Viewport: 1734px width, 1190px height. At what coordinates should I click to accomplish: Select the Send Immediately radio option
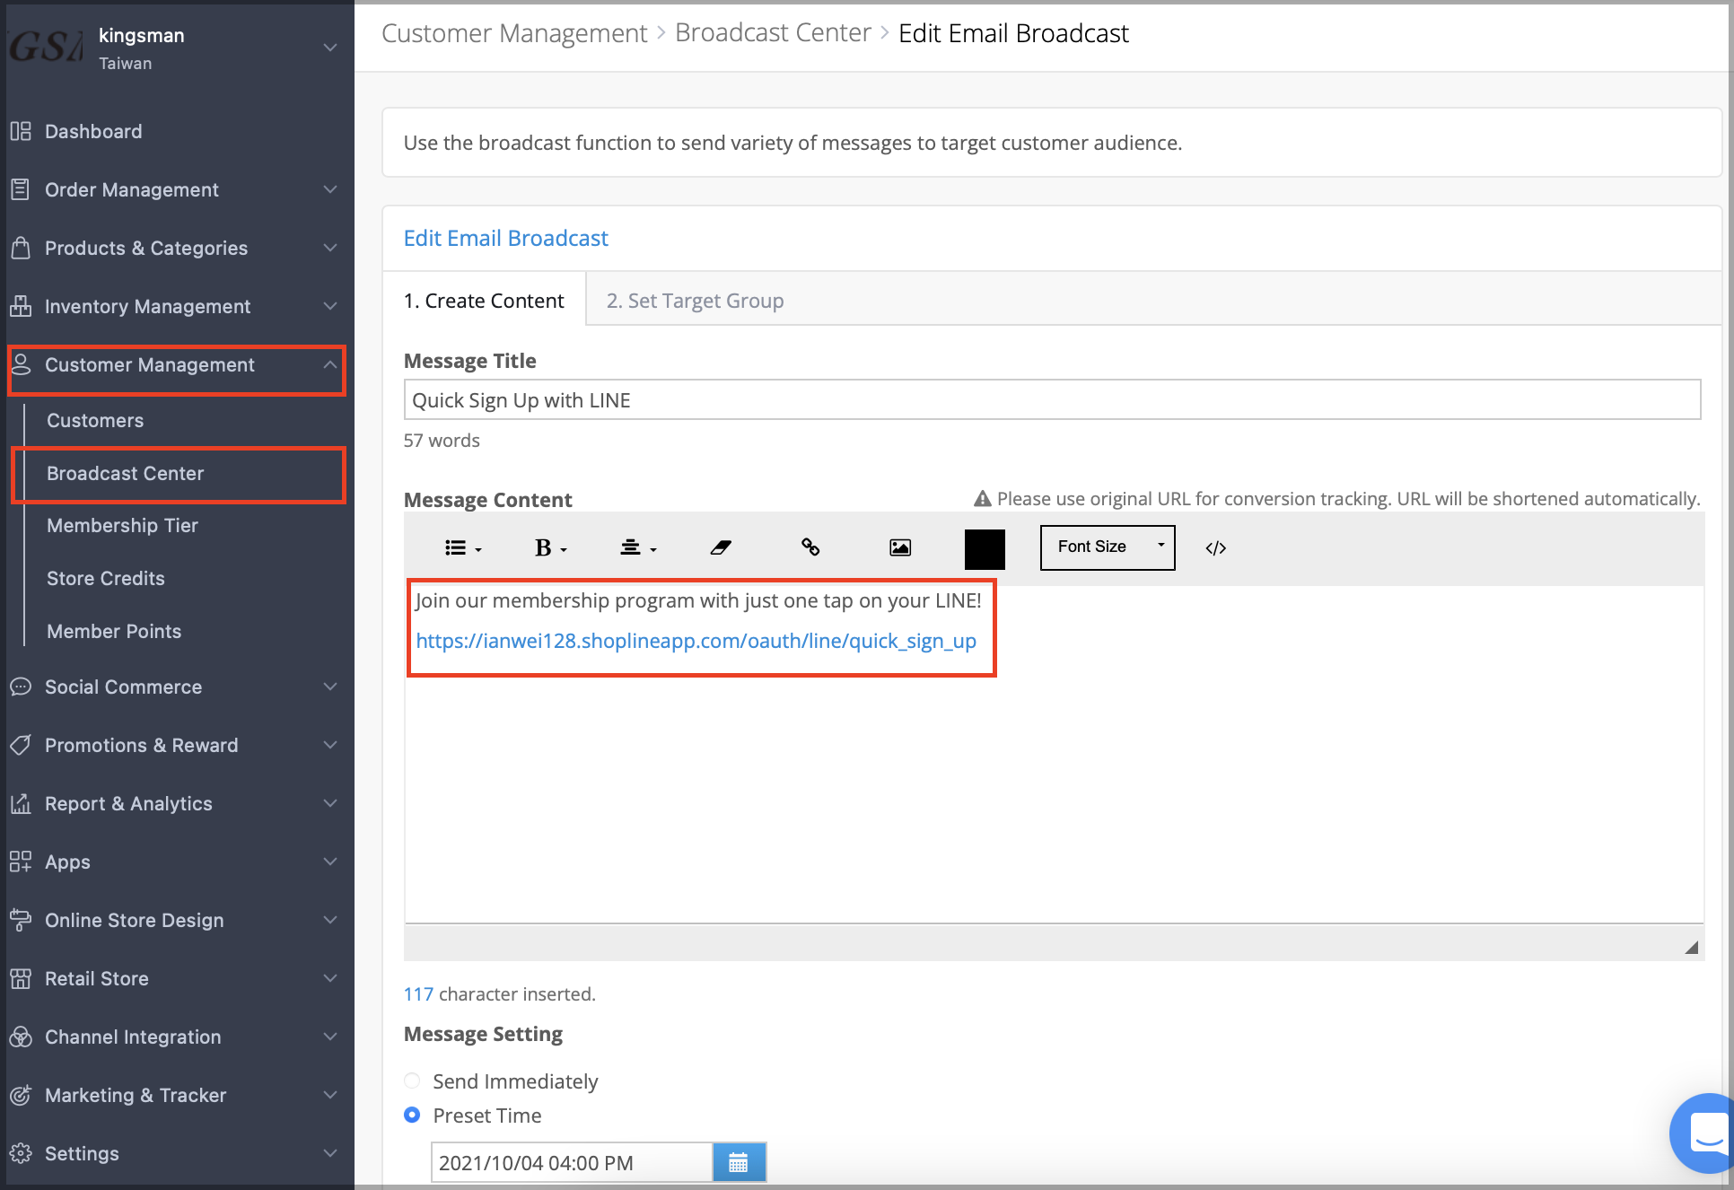(412, 1081)
